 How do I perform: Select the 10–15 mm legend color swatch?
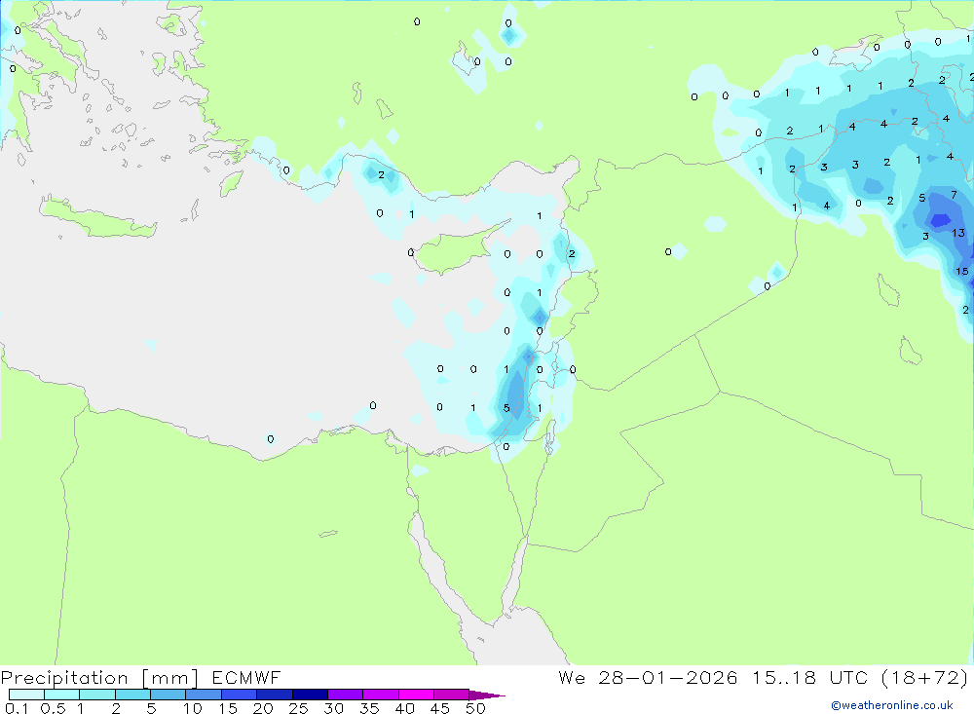coord(204,695)
